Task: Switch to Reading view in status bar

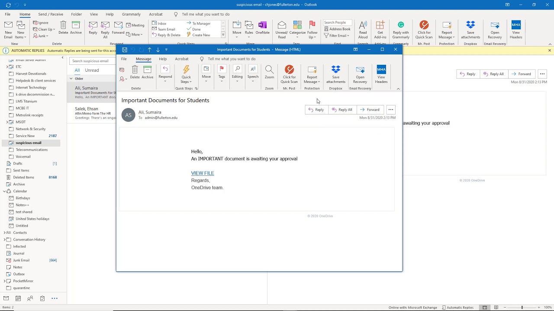Action: 496,308
